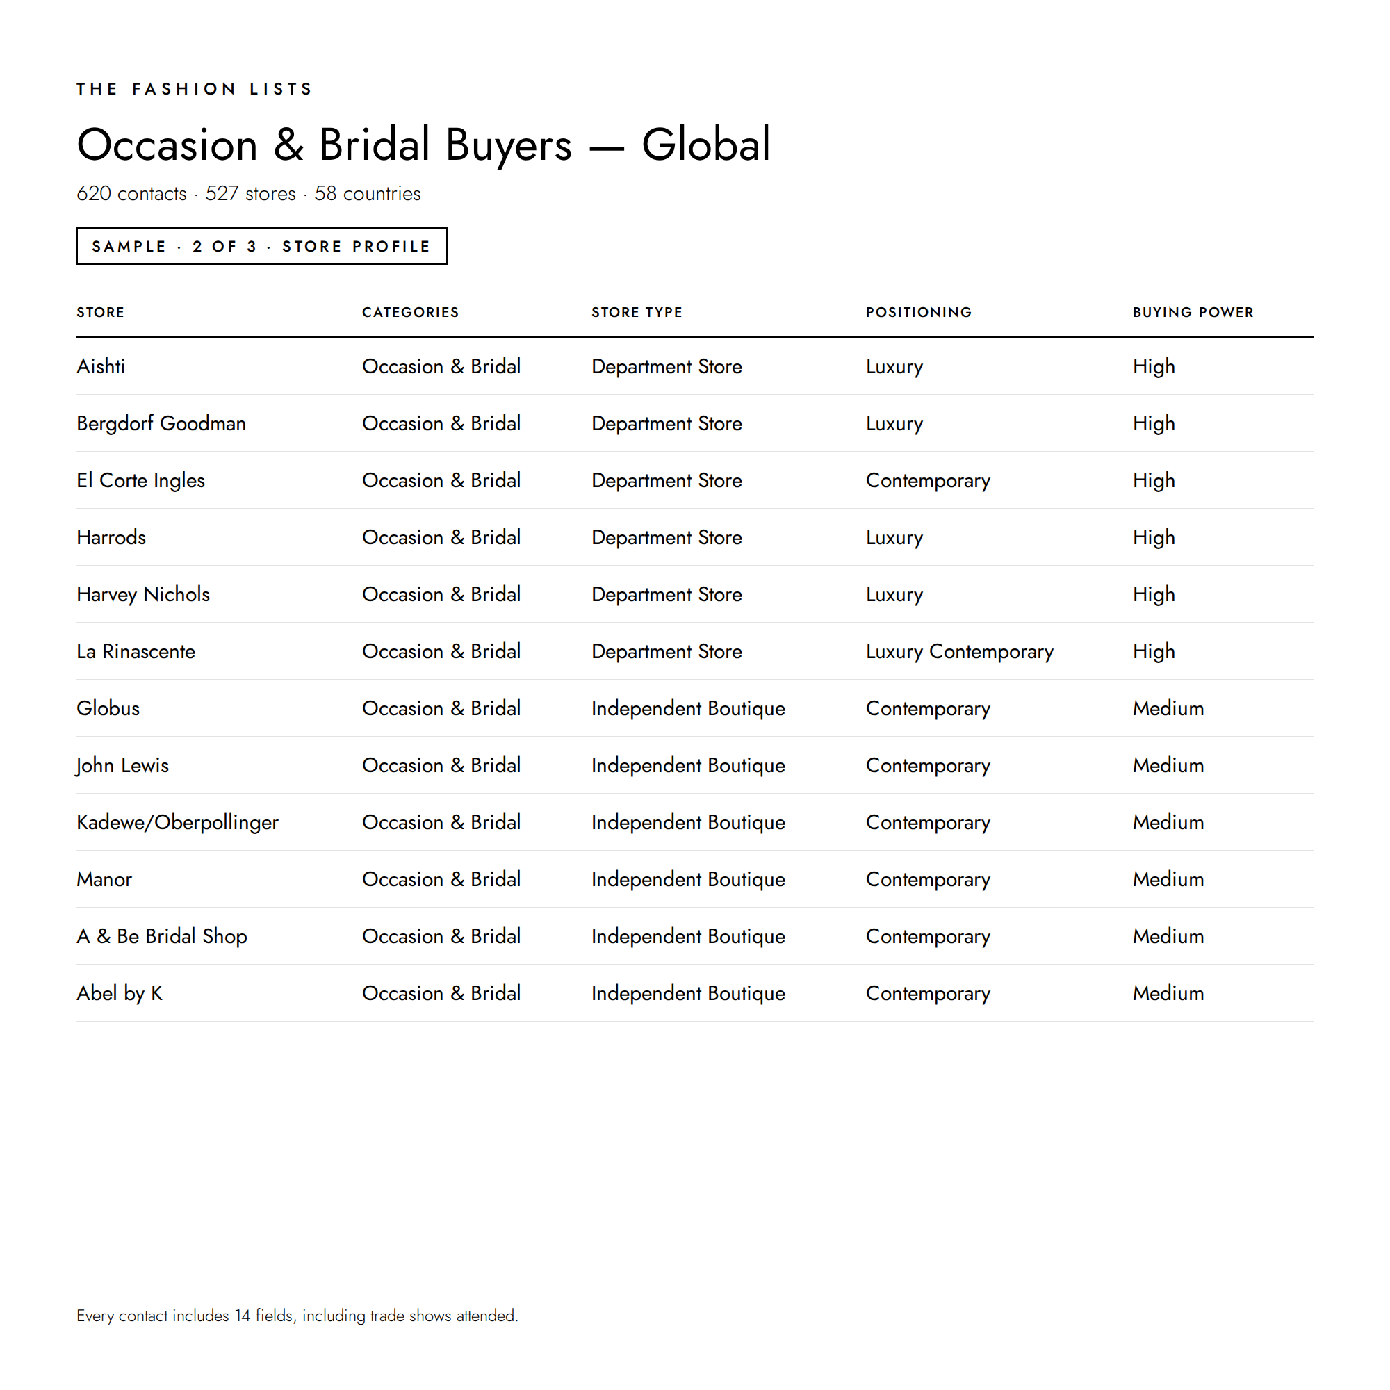Click 'Occasion & Bridal' in the Aishti row
The width and height of the screenshot is (1390, 1390).
tap(441, 366)
